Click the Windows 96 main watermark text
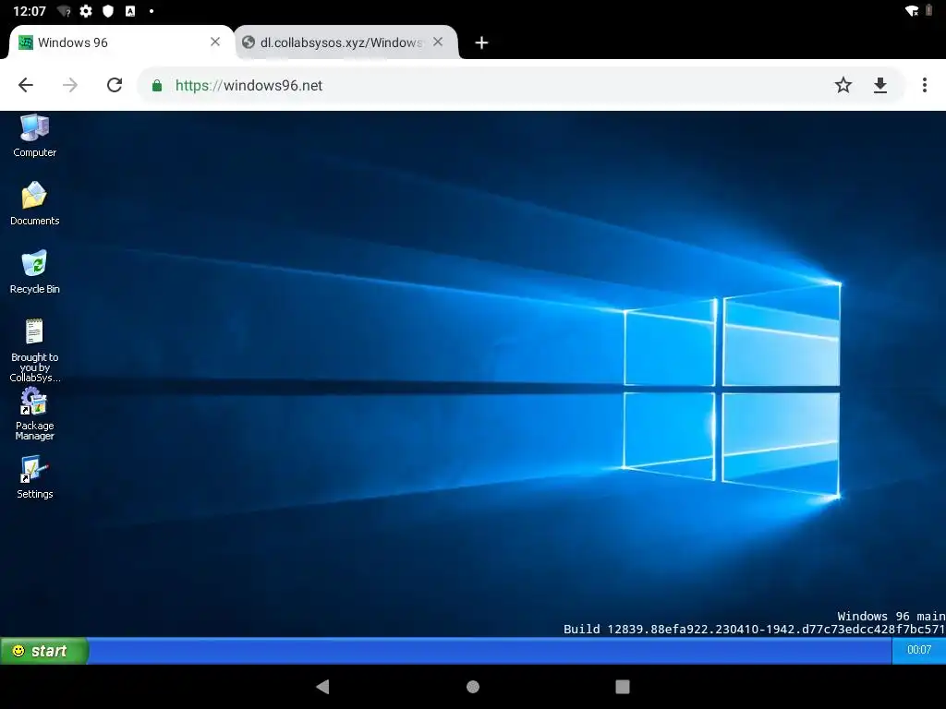This screenshot has height=709, width=946. point(891,616)
